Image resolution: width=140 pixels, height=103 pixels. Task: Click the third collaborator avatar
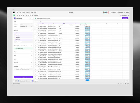click(x=108, y=12)
